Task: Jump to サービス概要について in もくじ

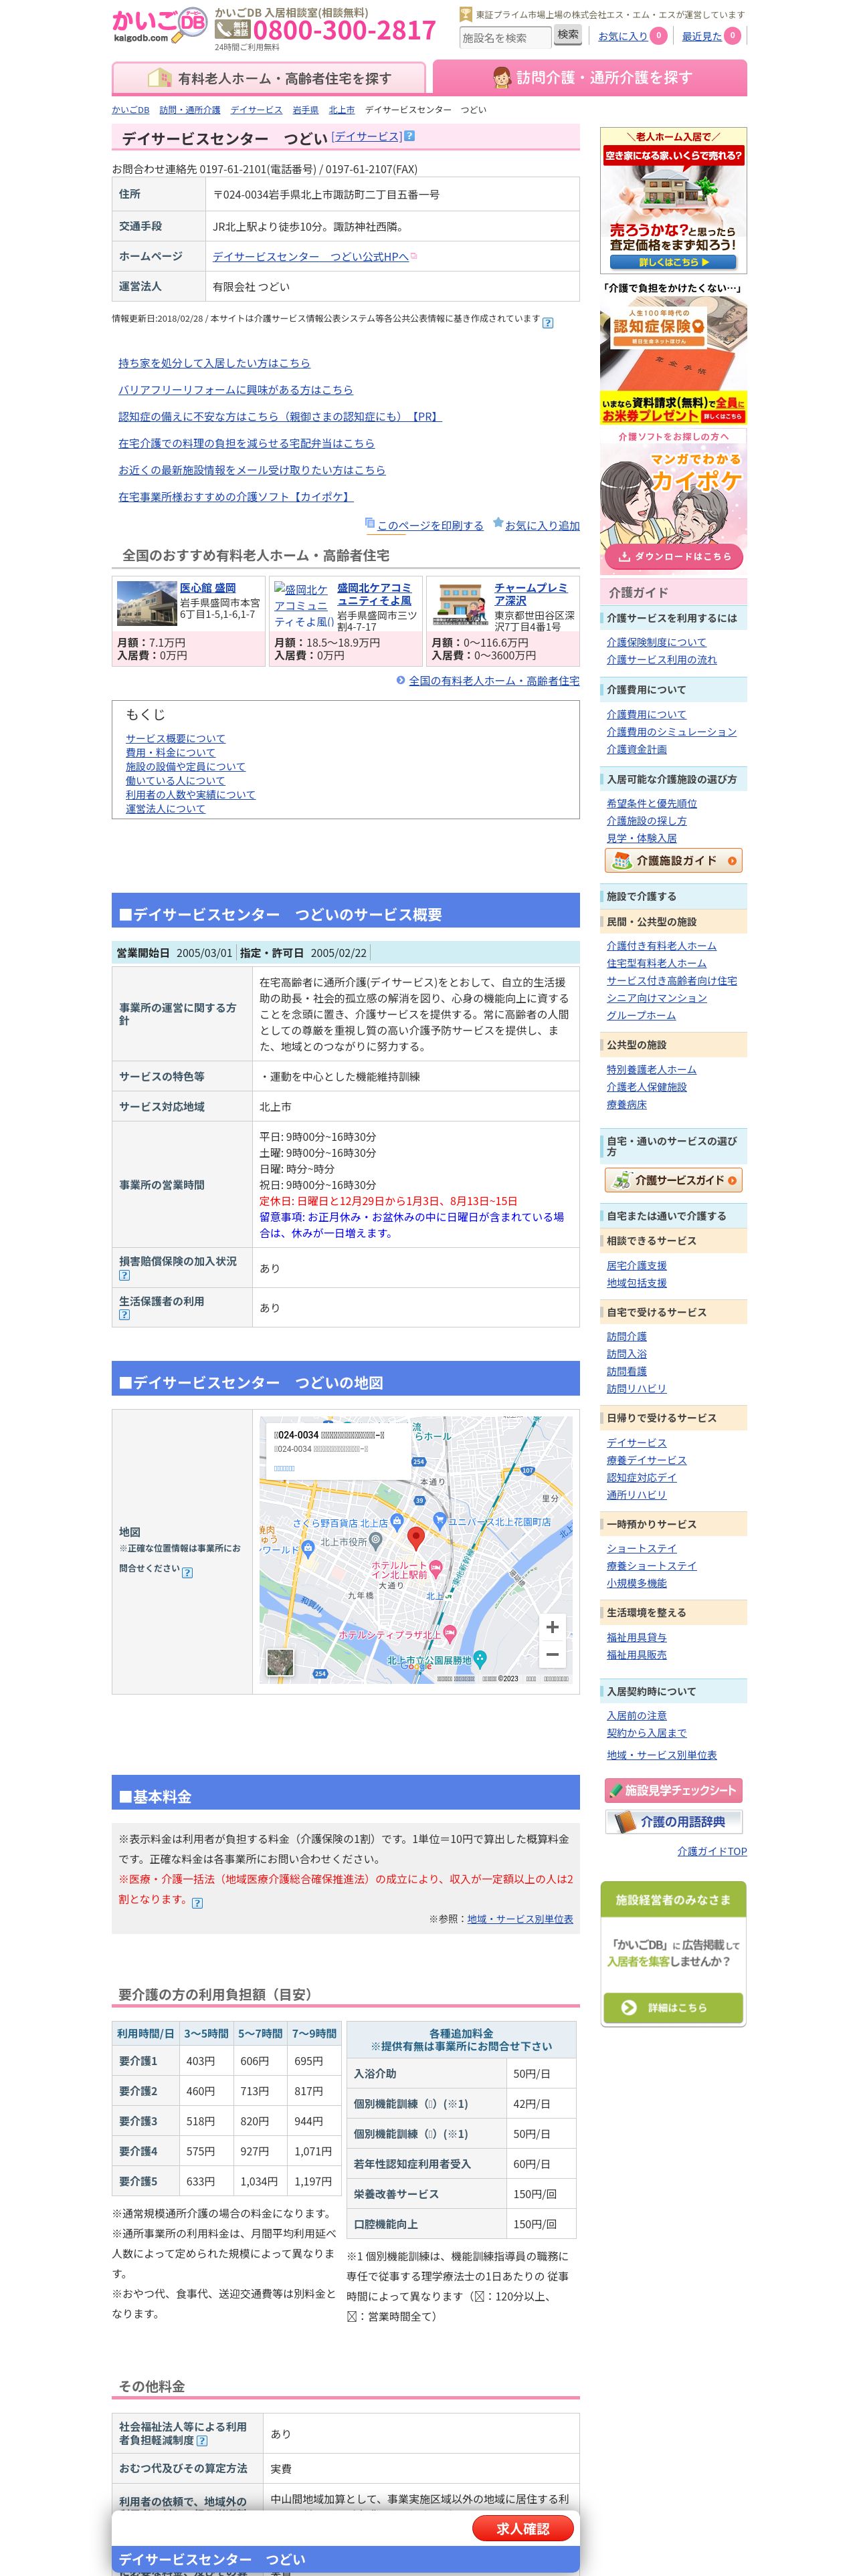Action: tap(175, 738)
